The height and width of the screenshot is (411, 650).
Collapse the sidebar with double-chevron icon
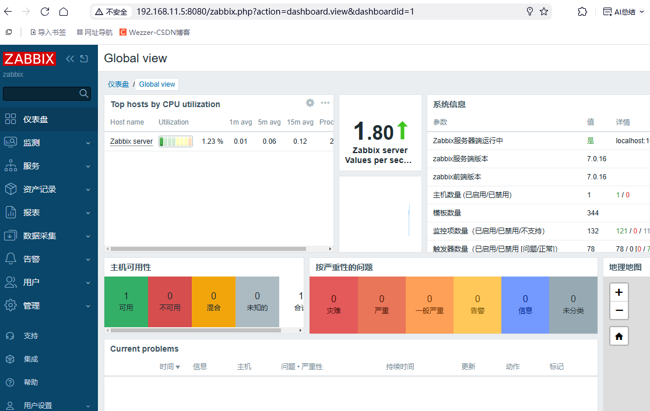[x=70, y=59]
